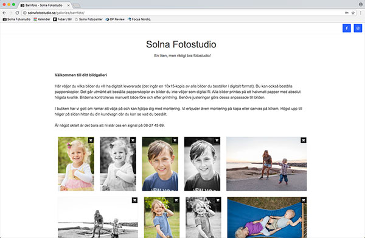Open the Feber / Bil bookmark
Image resolution: width=365 pixels, height=238 pixels.
63,19
